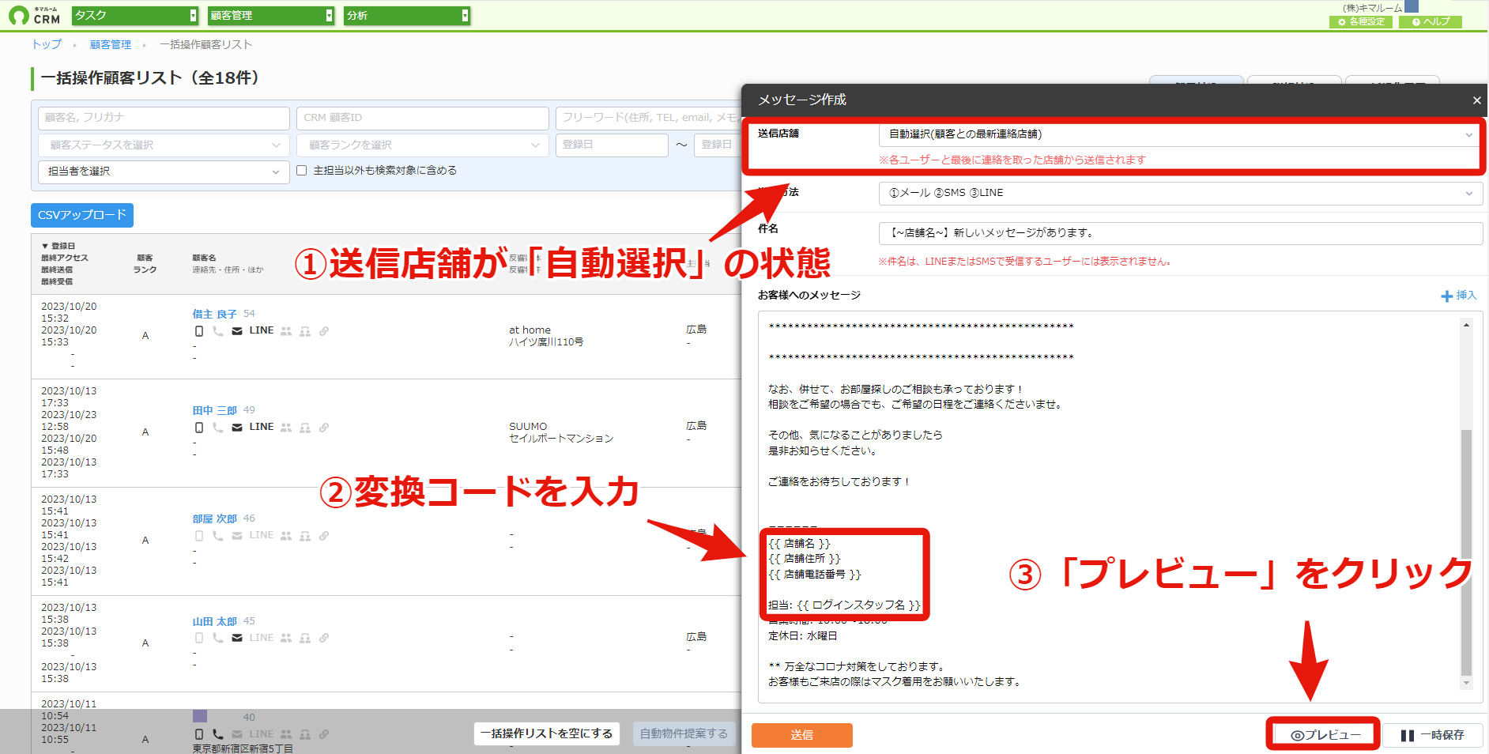The height and width of the screenshot is (754, 1489).
Task: Open the 顧客管理 dropdown menu
Action: [x=271, y=15]
